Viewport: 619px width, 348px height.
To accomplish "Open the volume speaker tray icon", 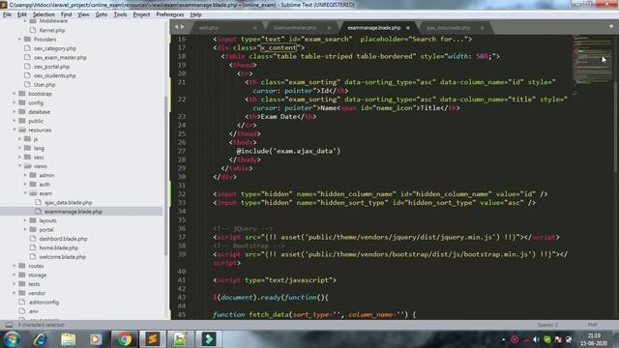I will 536,339.
